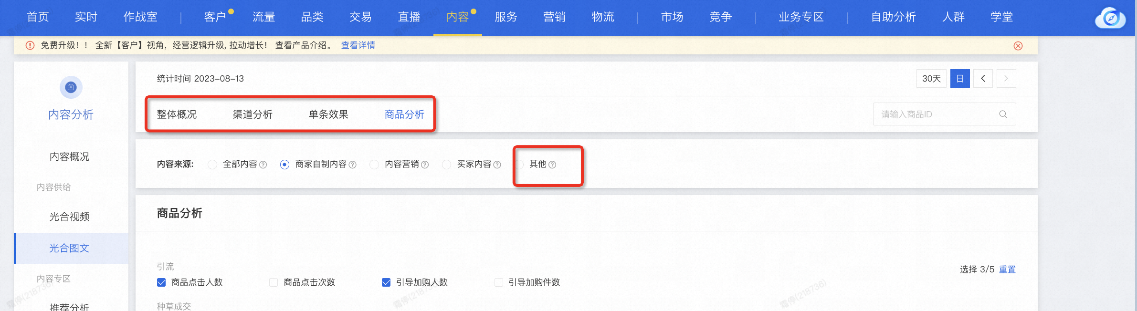
Task: Dismiss the upgrade notice banner
Action: (x=1018, y=46)
